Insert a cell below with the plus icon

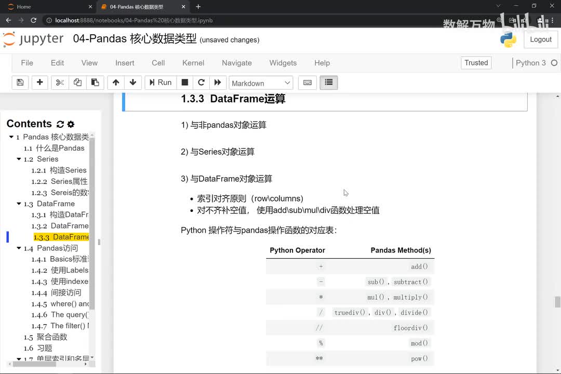39,83
